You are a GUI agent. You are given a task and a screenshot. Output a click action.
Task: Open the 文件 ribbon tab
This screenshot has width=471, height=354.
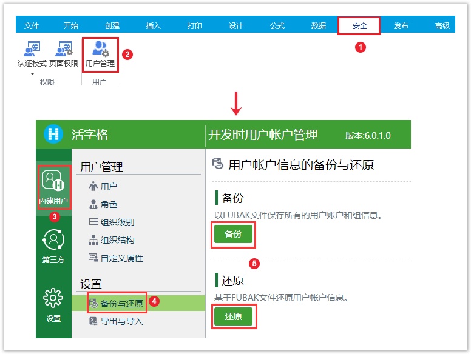[31, 26]
